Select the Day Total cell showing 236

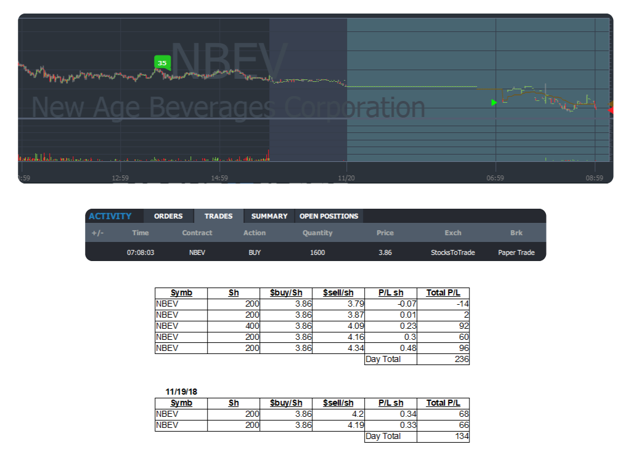point(443,359)
